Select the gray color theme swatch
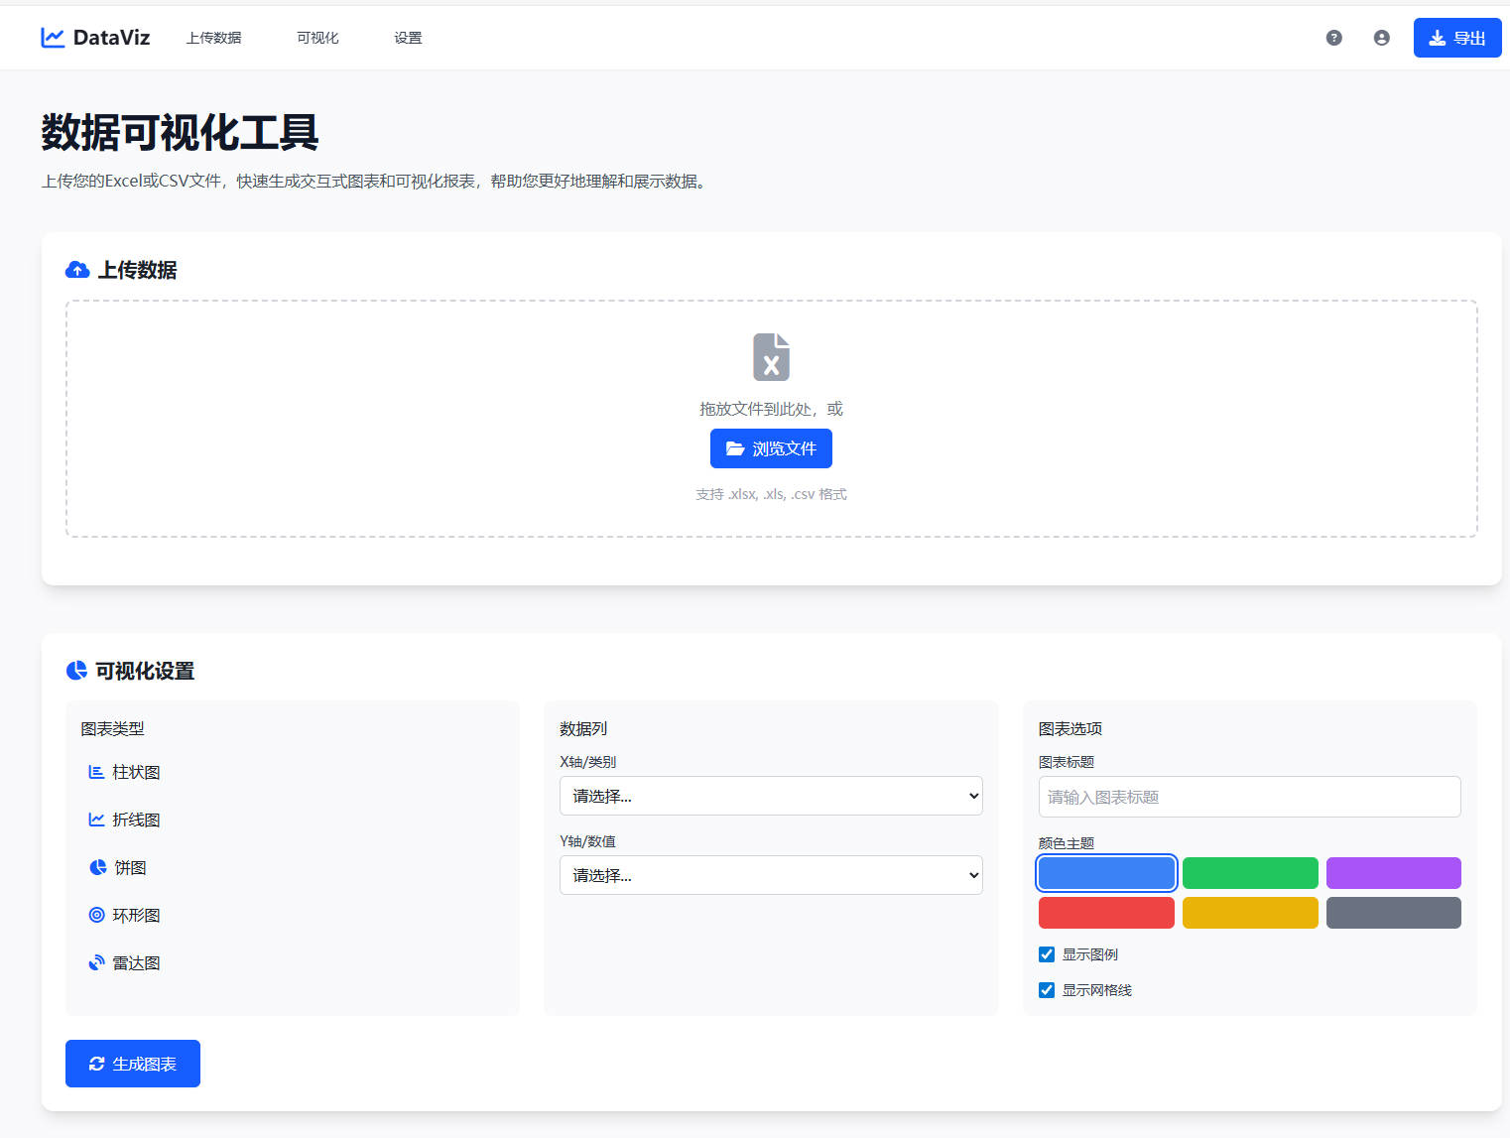Image resolution: width=1510 pixels, height=1138 pixels. pos(1394,913)
